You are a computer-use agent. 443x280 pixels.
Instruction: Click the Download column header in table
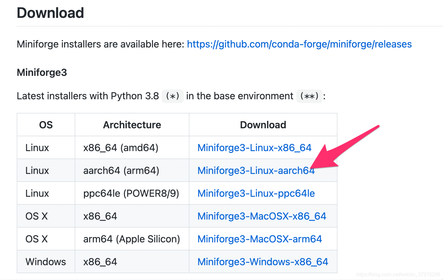click(263, 125)
